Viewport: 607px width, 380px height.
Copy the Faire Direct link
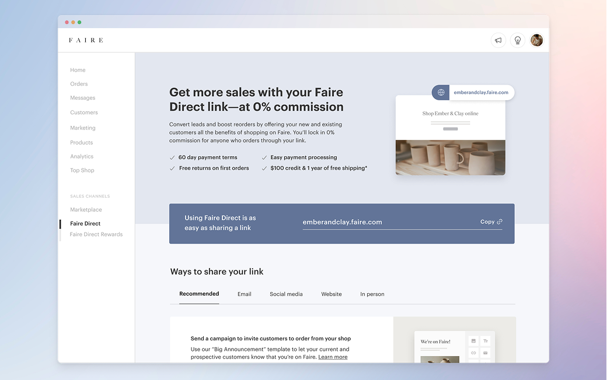(491, 221)
